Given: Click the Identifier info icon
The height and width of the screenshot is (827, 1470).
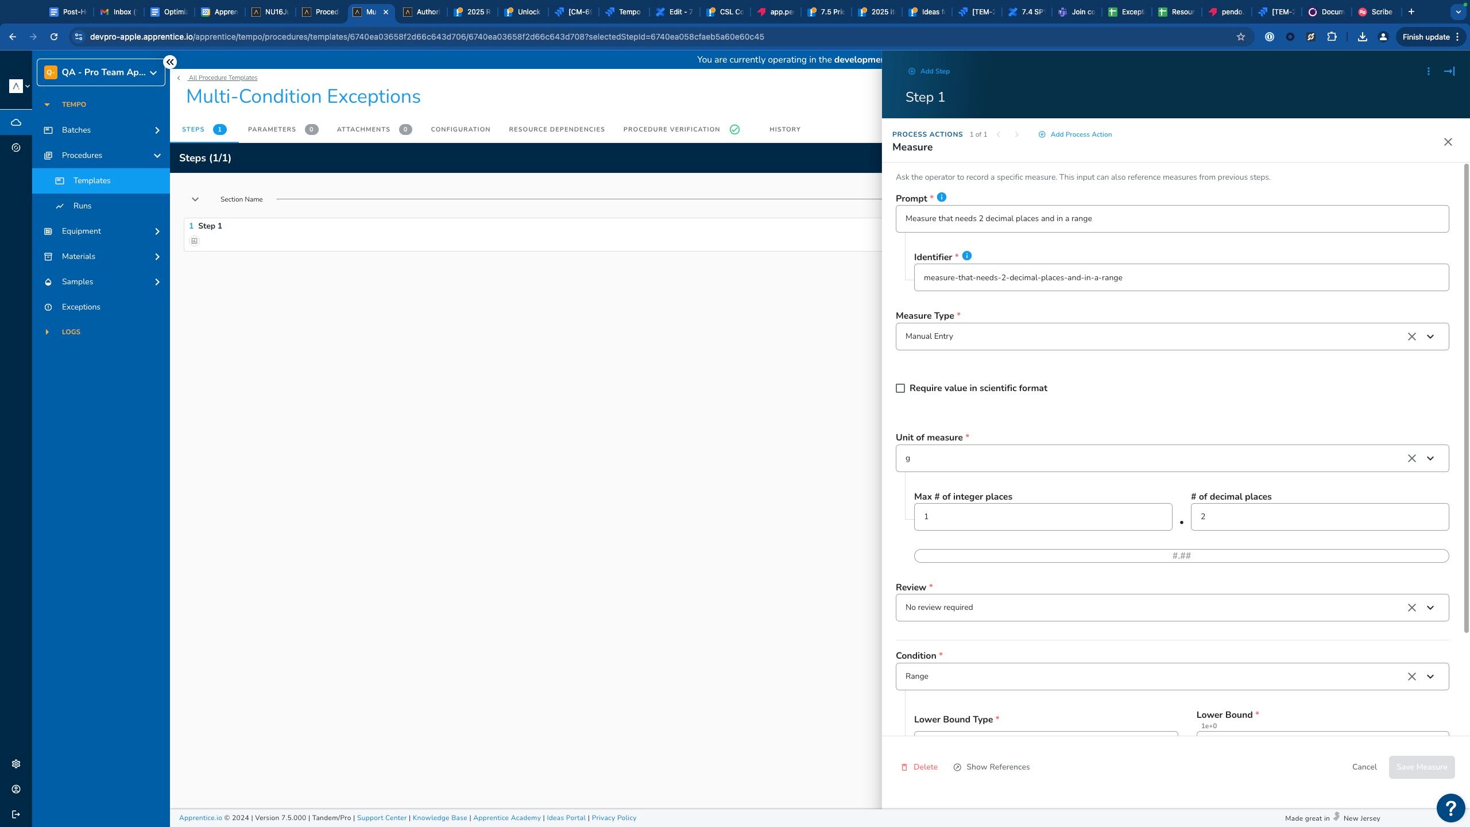Looking at the screenshot, I should [967, 256].
